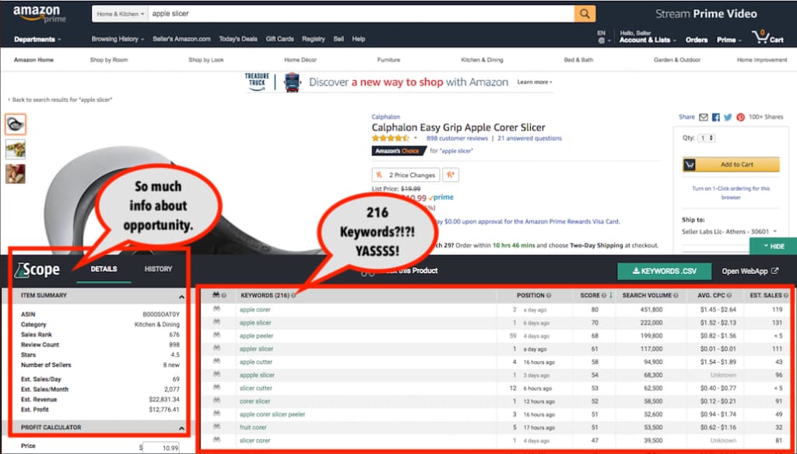797x454 pixels.
Task: Open the Calphalon brand link
Action: point(385,117)
